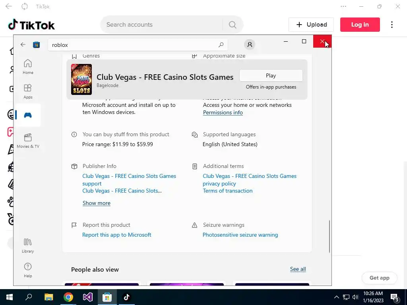The height and width of the screenshot is (305, 407).
Task: Click the Report this product flag icon
Action: 74,225
